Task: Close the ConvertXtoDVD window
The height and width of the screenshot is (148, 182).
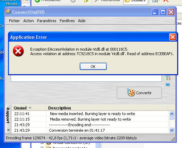Action: (171, 12)
